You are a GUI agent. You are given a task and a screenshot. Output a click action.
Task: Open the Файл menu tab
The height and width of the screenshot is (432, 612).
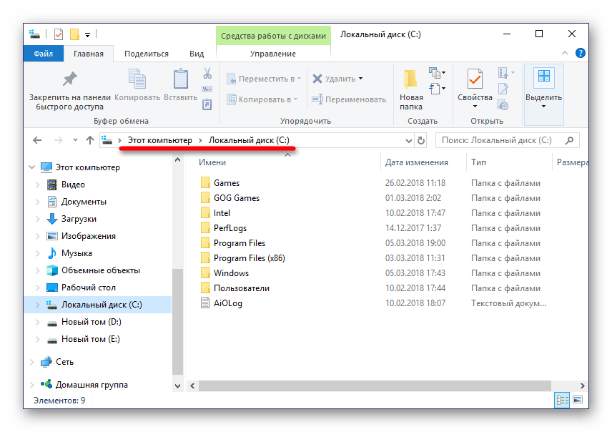tap(44, 54)
